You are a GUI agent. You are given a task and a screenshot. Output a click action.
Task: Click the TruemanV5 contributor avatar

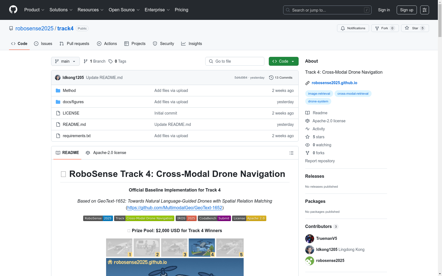[x=310, y=238]
